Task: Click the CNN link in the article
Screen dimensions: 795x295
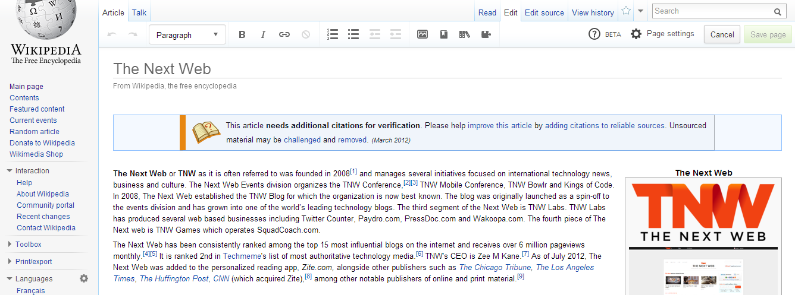Action: click(221, 278)
